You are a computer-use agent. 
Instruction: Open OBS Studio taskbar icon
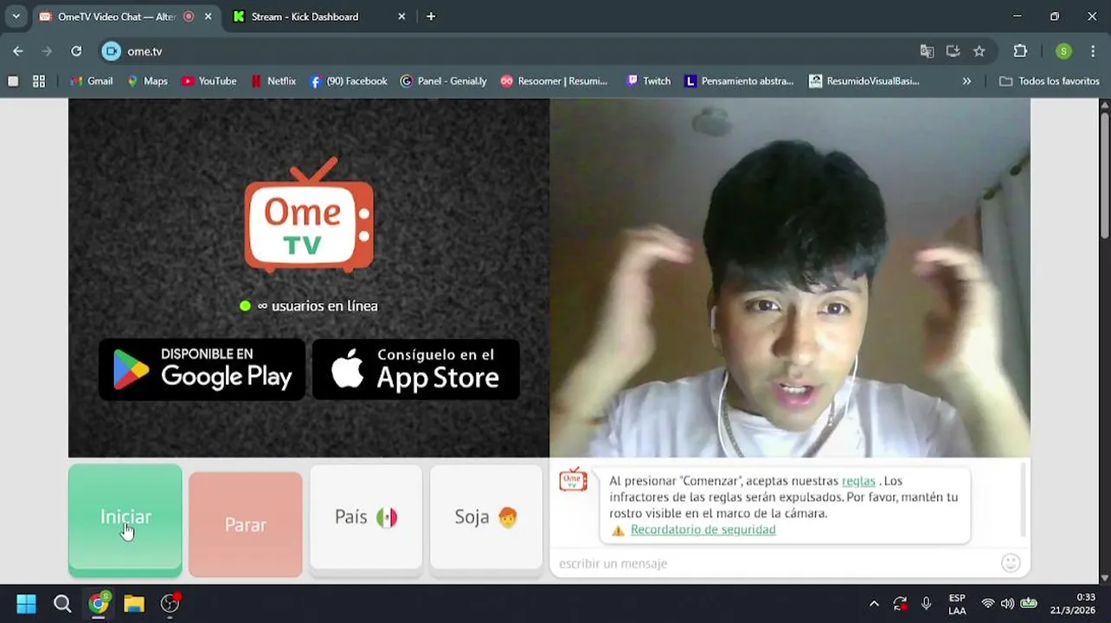point(170,603)
